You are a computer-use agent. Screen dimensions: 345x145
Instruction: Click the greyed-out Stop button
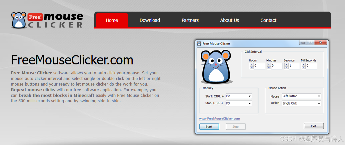point(236,127)
